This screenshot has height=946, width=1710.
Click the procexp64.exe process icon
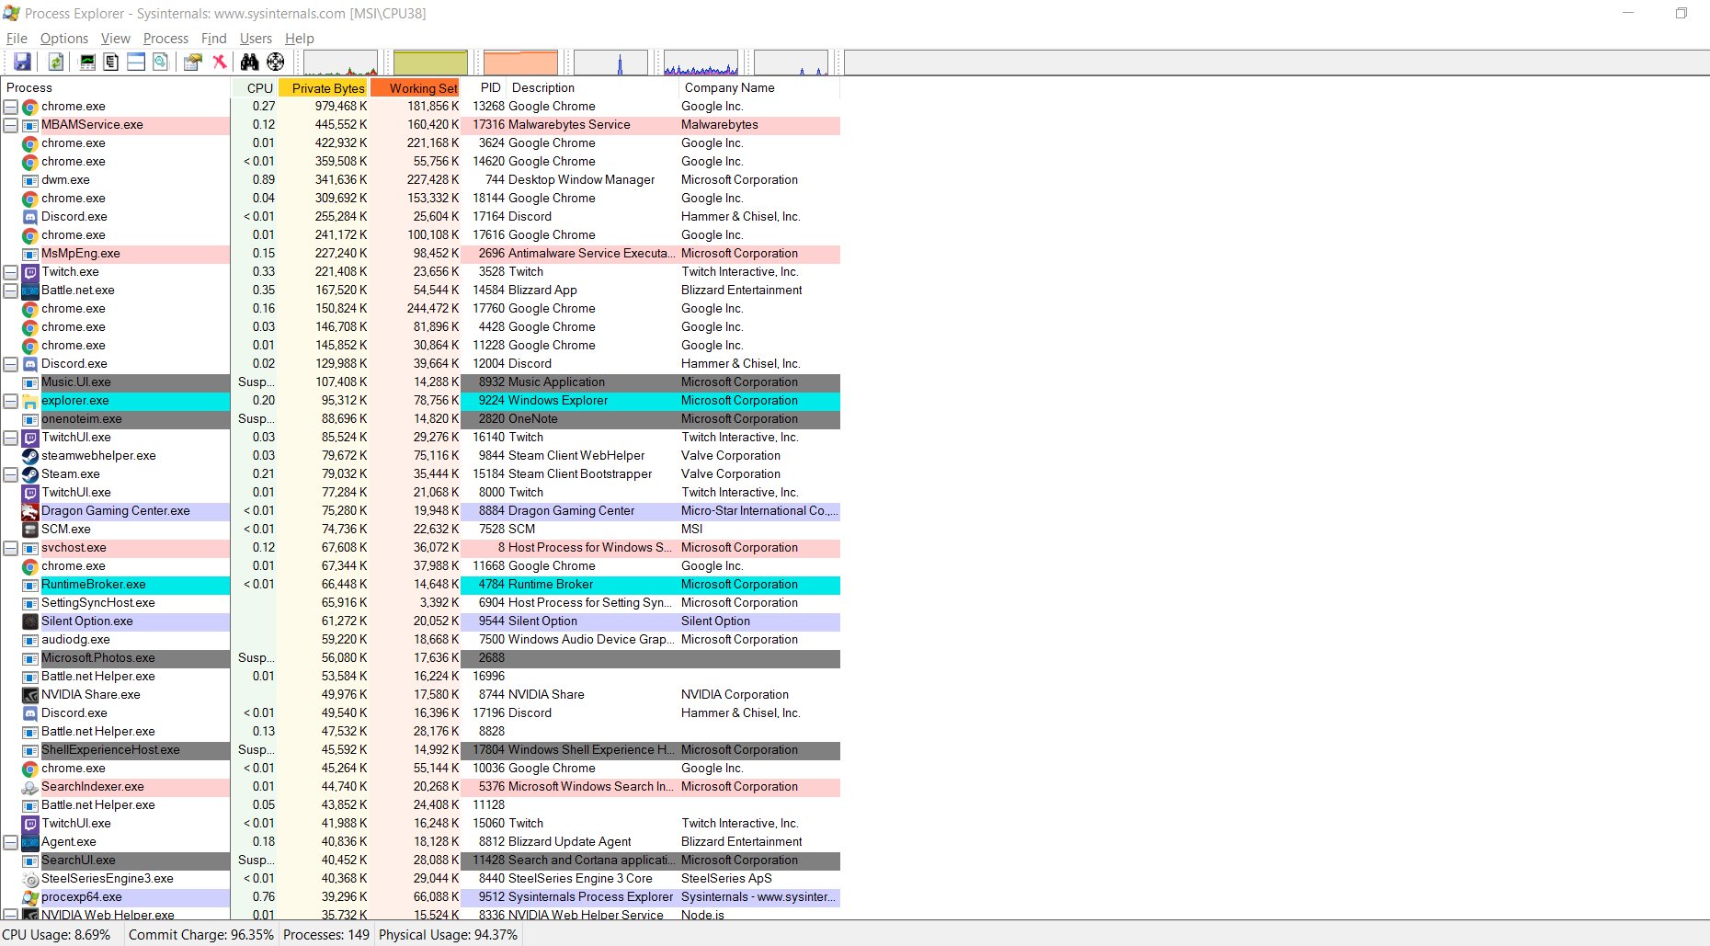pos(30,897)
